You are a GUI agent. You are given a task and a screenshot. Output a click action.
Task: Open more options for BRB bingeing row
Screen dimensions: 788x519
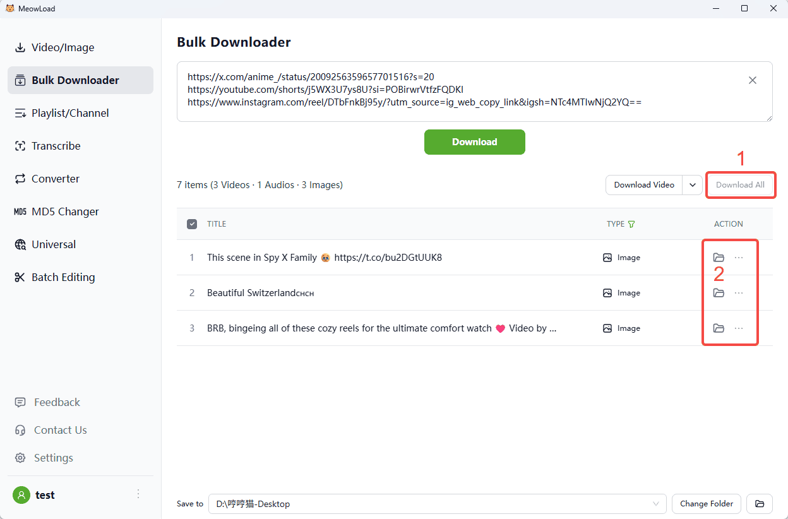(739, 328)
